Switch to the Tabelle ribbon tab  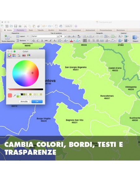point(41,30)
